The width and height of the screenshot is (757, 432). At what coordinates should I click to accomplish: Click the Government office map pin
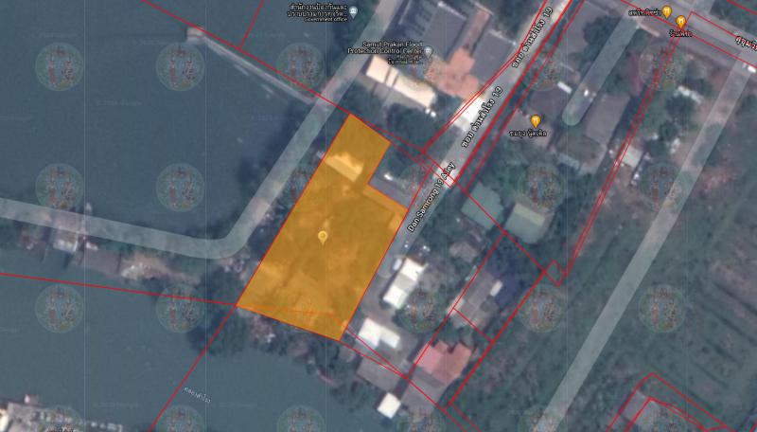tap(353, 11)
